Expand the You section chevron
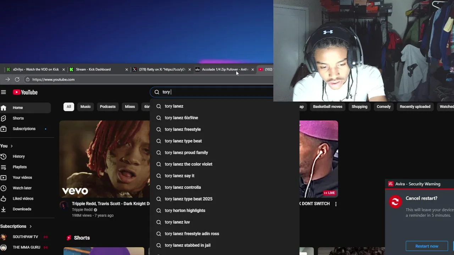Screen dimensions: 454x255 point(11,146)
